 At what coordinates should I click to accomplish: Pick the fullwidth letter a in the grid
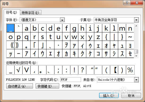[27, 28]
